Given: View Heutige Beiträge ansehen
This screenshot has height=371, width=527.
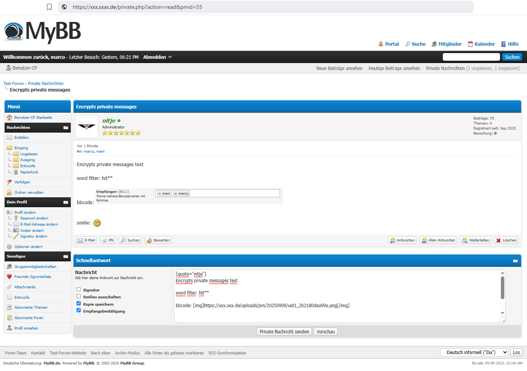Looking at the screenshot, I should tap(394, 68).
